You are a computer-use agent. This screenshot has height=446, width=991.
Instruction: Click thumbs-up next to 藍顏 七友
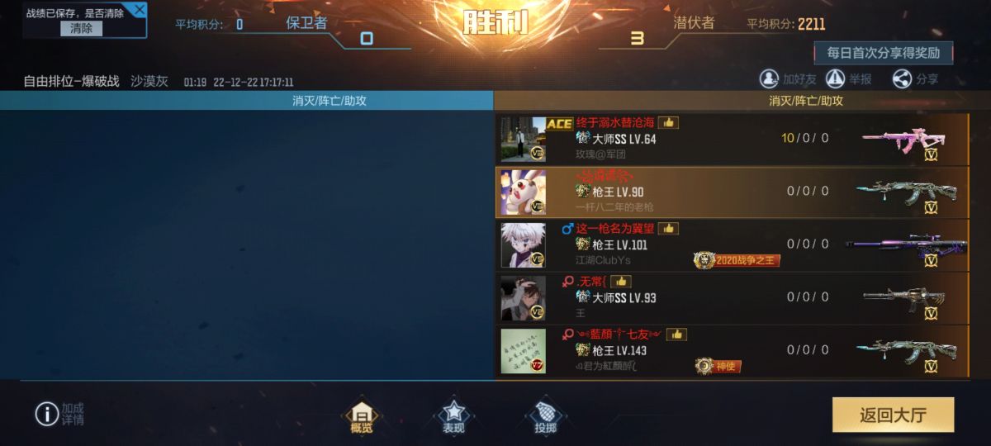(x=677, y=334)
